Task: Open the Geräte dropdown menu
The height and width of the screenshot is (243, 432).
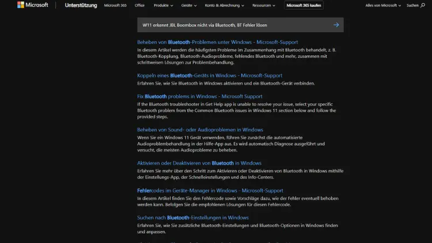Action: 188,5
